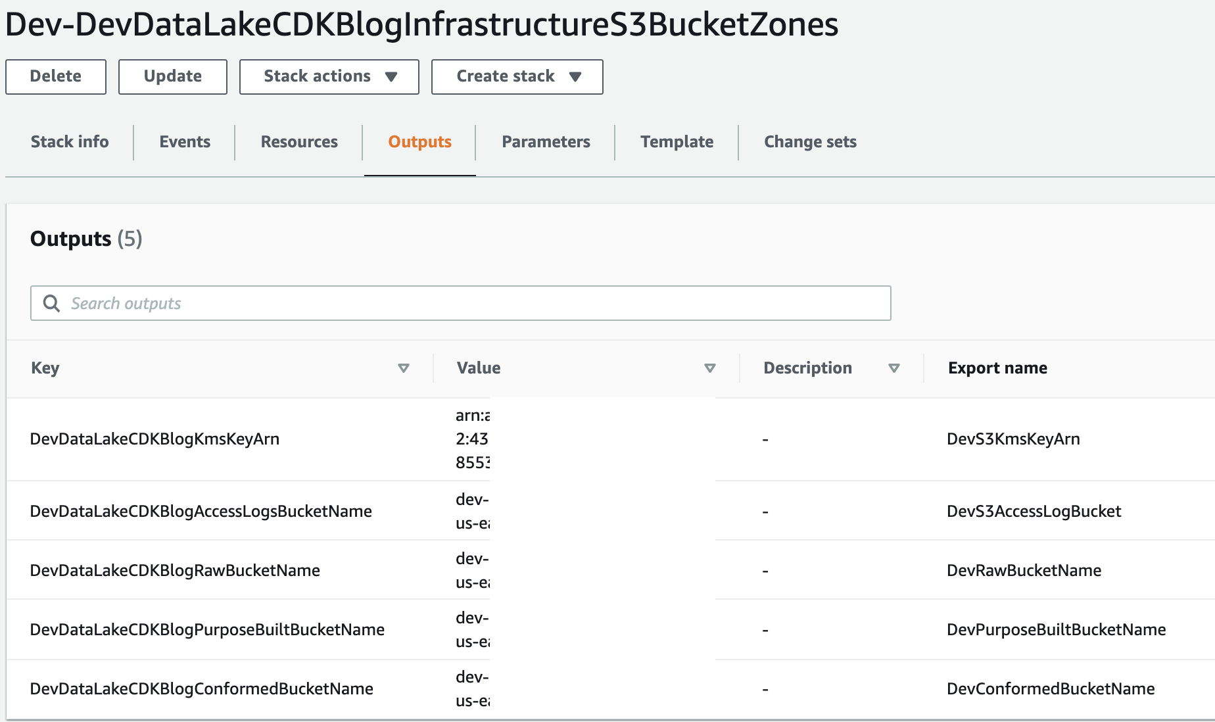Click the value in AccessLogsBucketName row
The height and width of the screenshot is (722, 1215).
tap(473, 512)
